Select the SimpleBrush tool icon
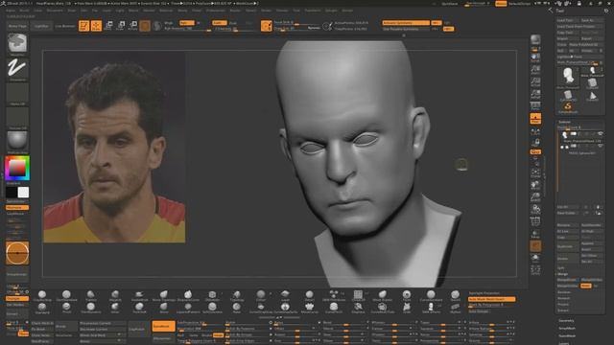614x345 pixels. 568,107
